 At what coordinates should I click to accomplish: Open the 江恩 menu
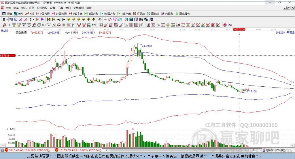tap(32, 8)
